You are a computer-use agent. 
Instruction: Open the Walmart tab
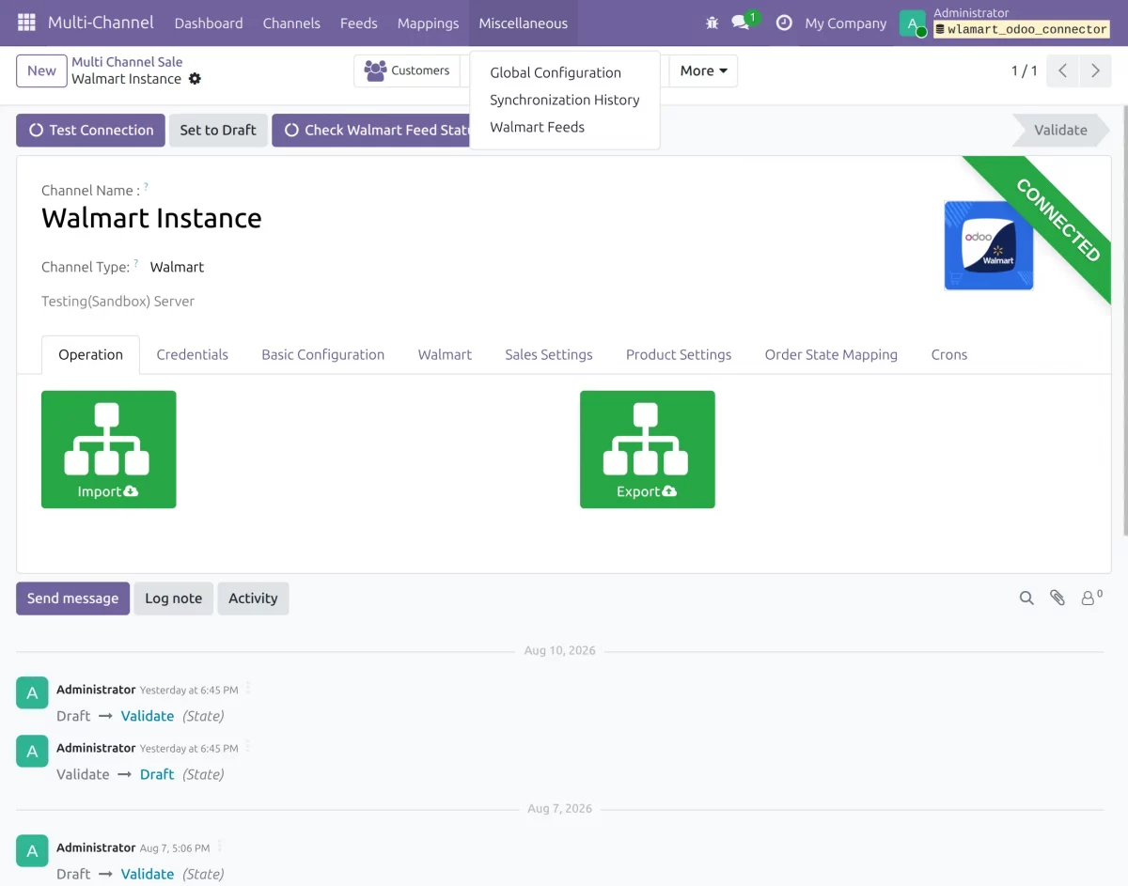tap(445, 354)
